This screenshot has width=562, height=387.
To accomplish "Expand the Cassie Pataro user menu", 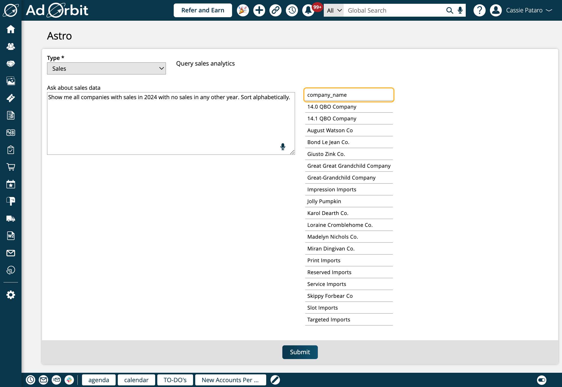I will pyautogui.click(x=524, y=10).
